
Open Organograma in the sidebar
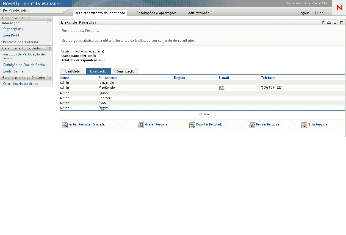[13, 29]
